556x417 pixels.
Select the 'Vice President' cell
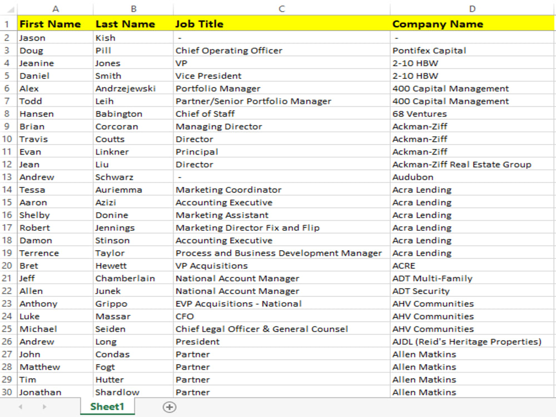click(281, 76)
